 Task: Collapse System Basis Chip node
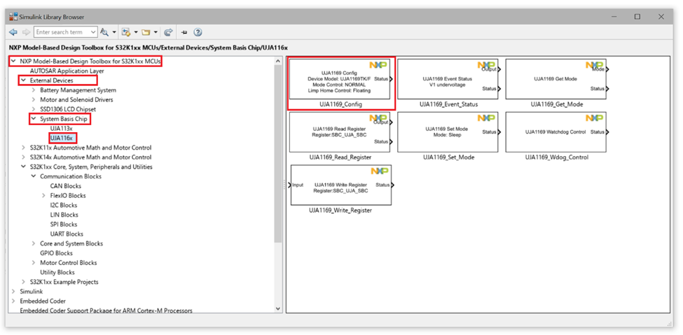click(34, 119)
